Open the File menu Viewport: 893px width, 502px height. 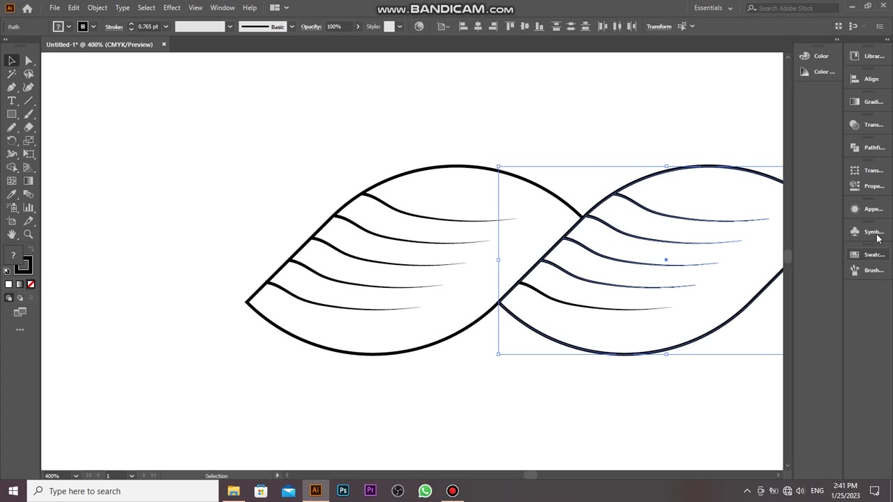point(54,8)
